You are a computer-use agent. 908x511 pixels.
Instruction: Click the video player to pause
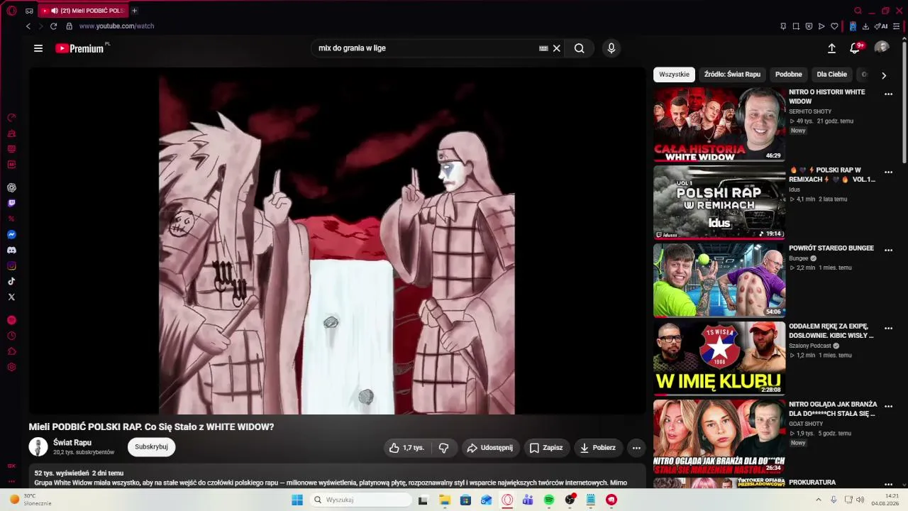click(x=337, y=241)
